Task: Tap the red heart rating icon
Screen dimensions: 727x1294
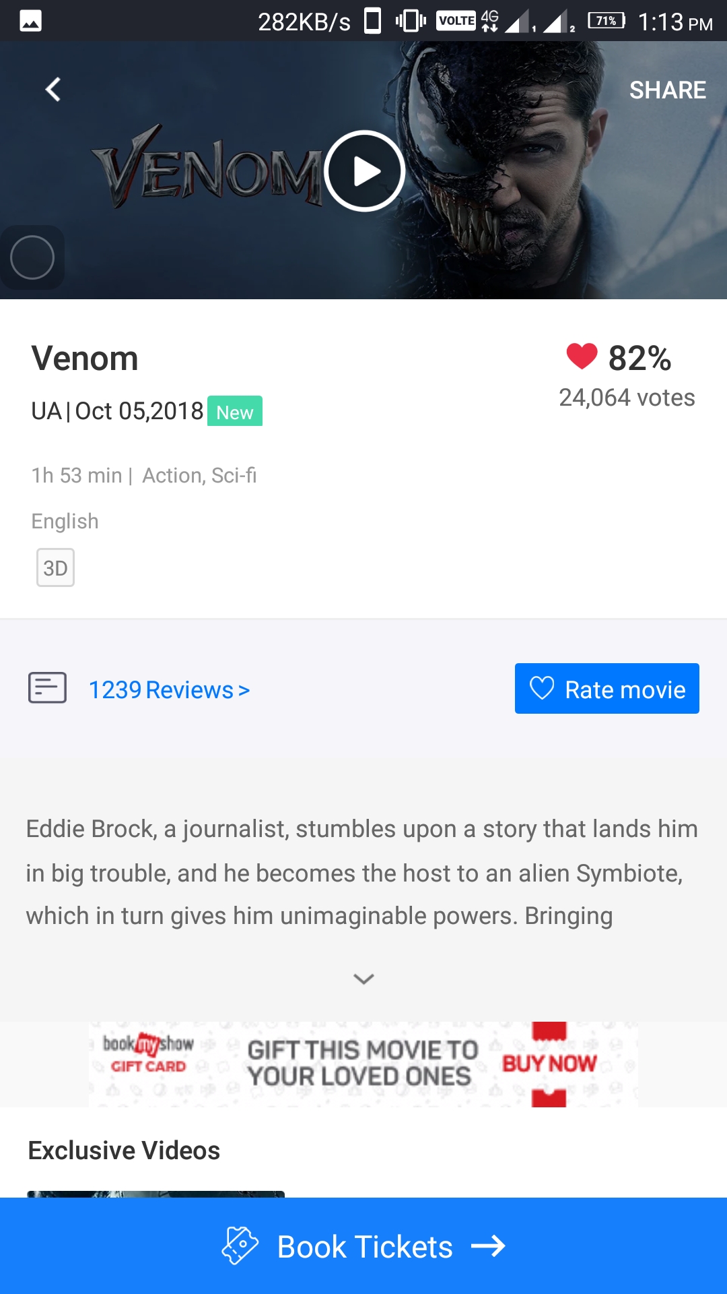Action: (x=582, y=357)
